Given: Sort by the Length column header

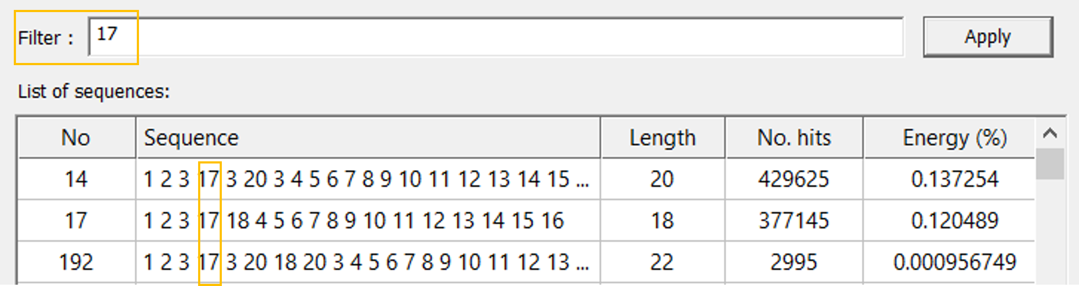Looking at the screenshot, I should tap(663, 138).
